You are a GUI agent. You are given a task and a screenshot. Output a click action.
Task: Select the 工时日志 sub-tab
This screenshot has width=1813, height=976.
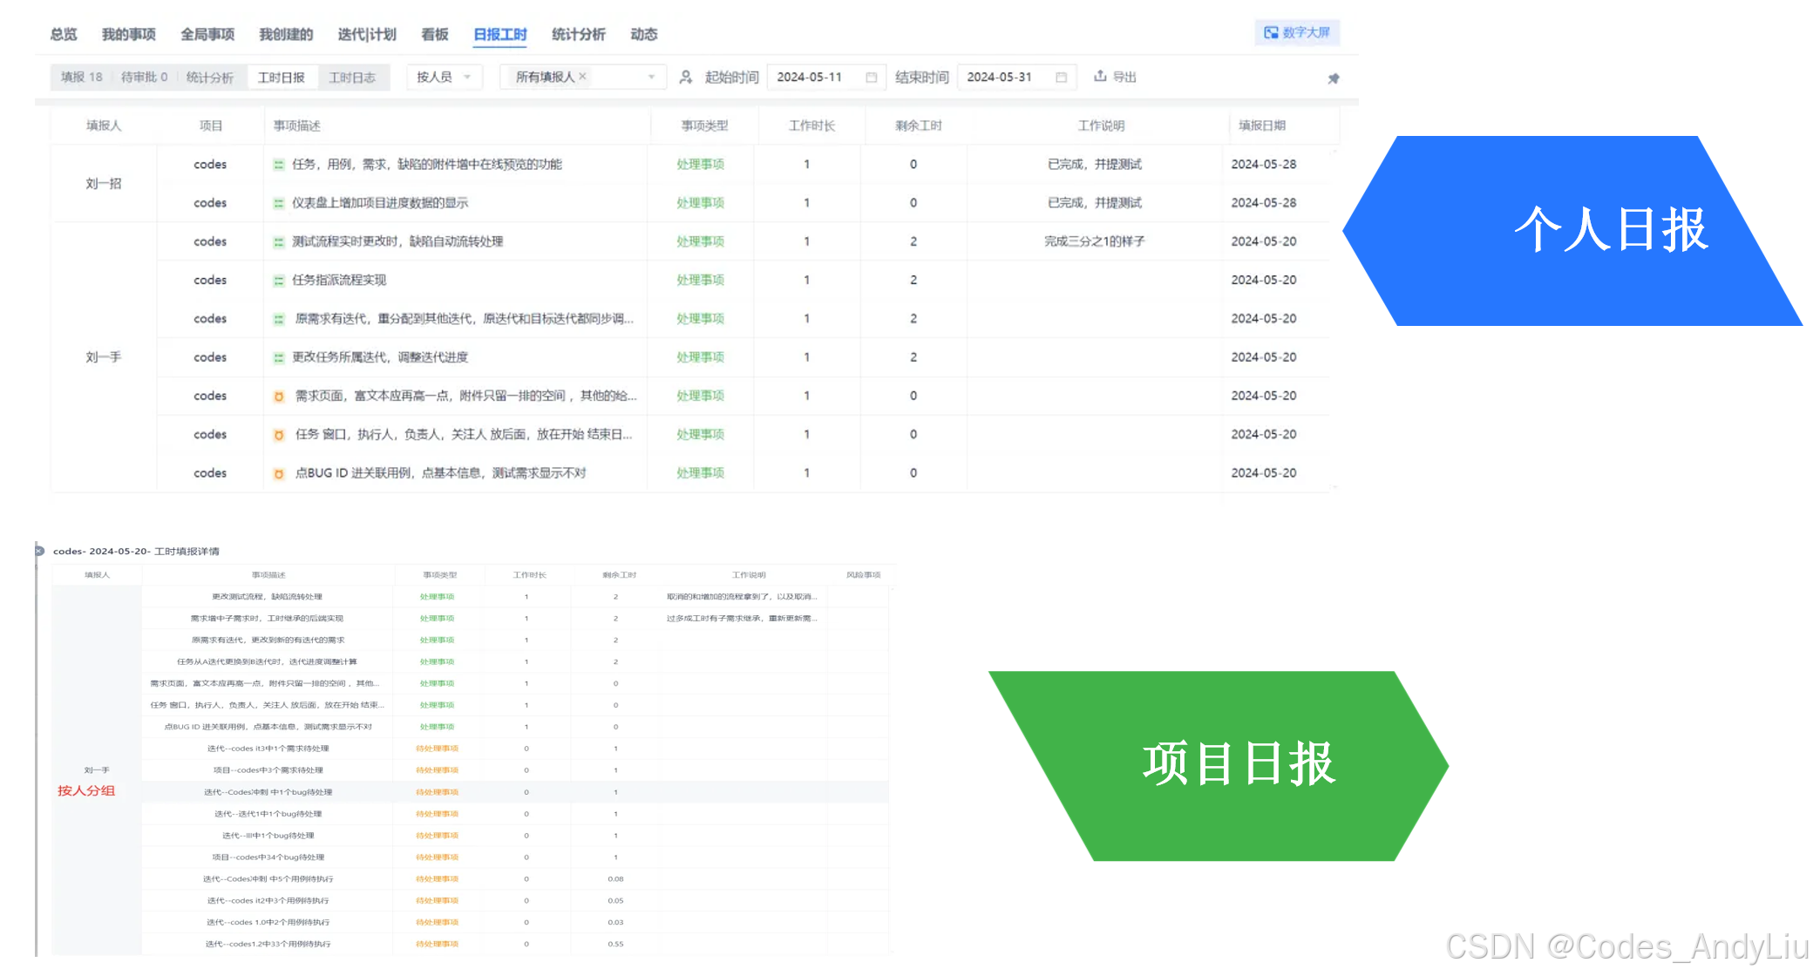click(351, 78)
